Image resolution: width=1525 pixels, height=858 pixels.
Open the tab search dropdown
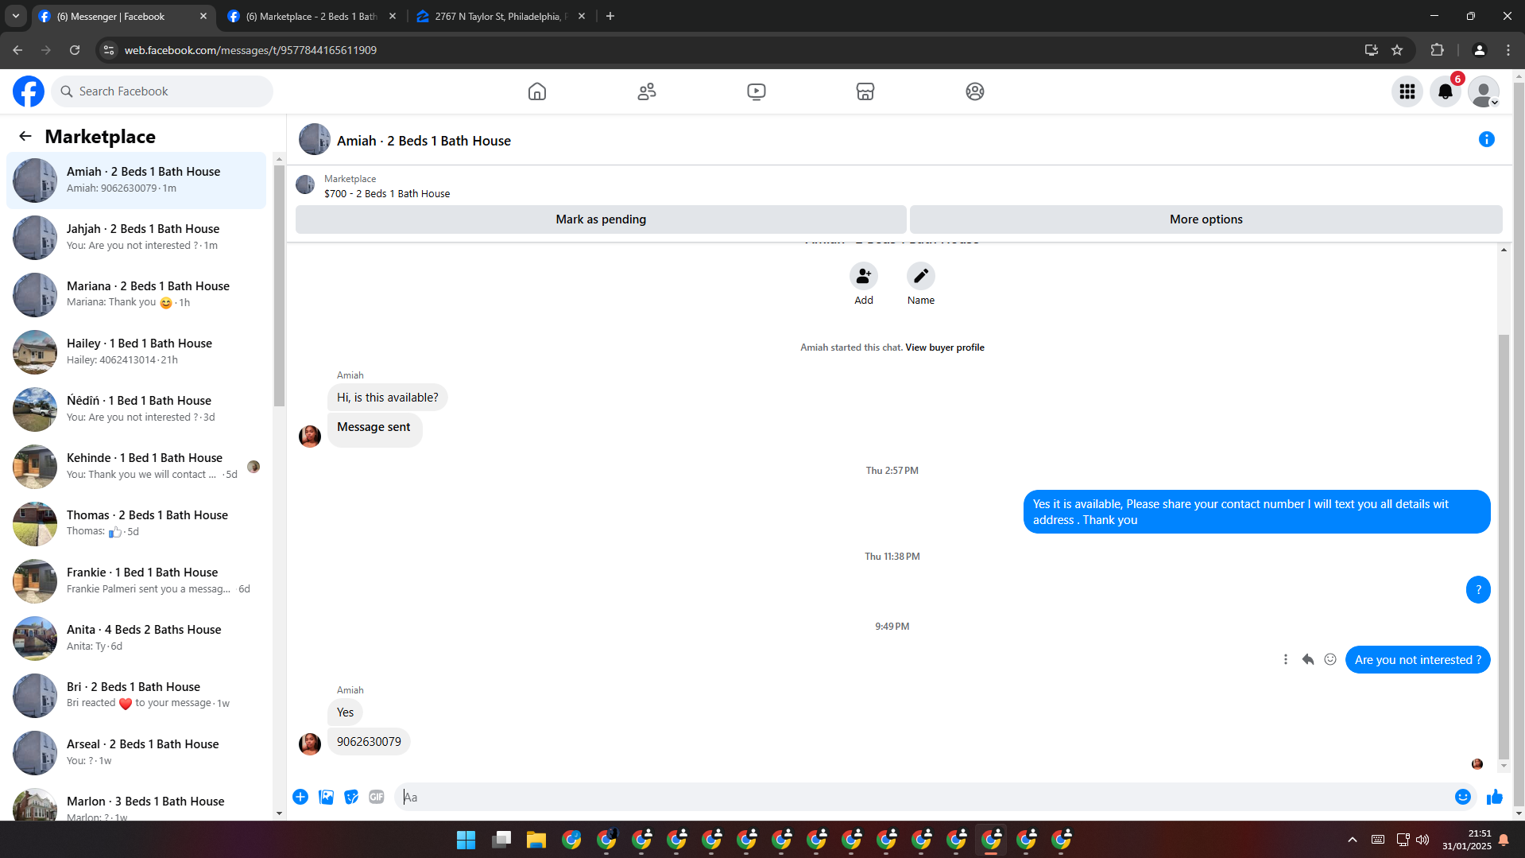point(16,17)
